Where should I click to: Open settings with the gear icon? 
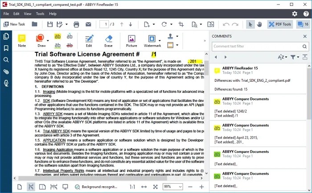295,13
